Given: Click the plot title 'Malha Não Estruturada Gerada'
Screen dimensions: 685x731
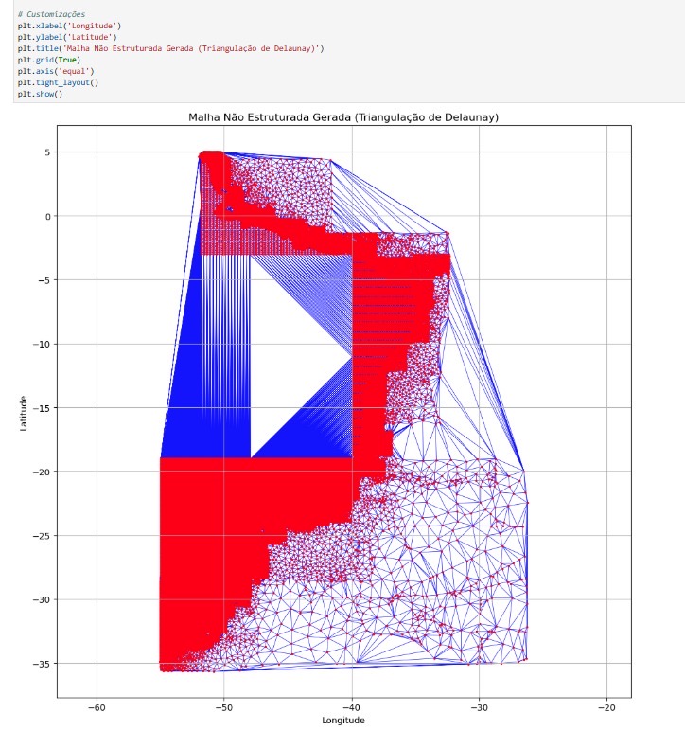Looking at the screenshot, I should (343, 117).
